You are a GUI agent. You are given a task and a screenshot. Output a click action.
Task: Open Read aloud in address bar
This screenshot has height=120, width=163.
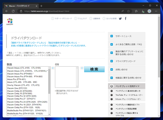pyautogui.click(x=123, y=11)
